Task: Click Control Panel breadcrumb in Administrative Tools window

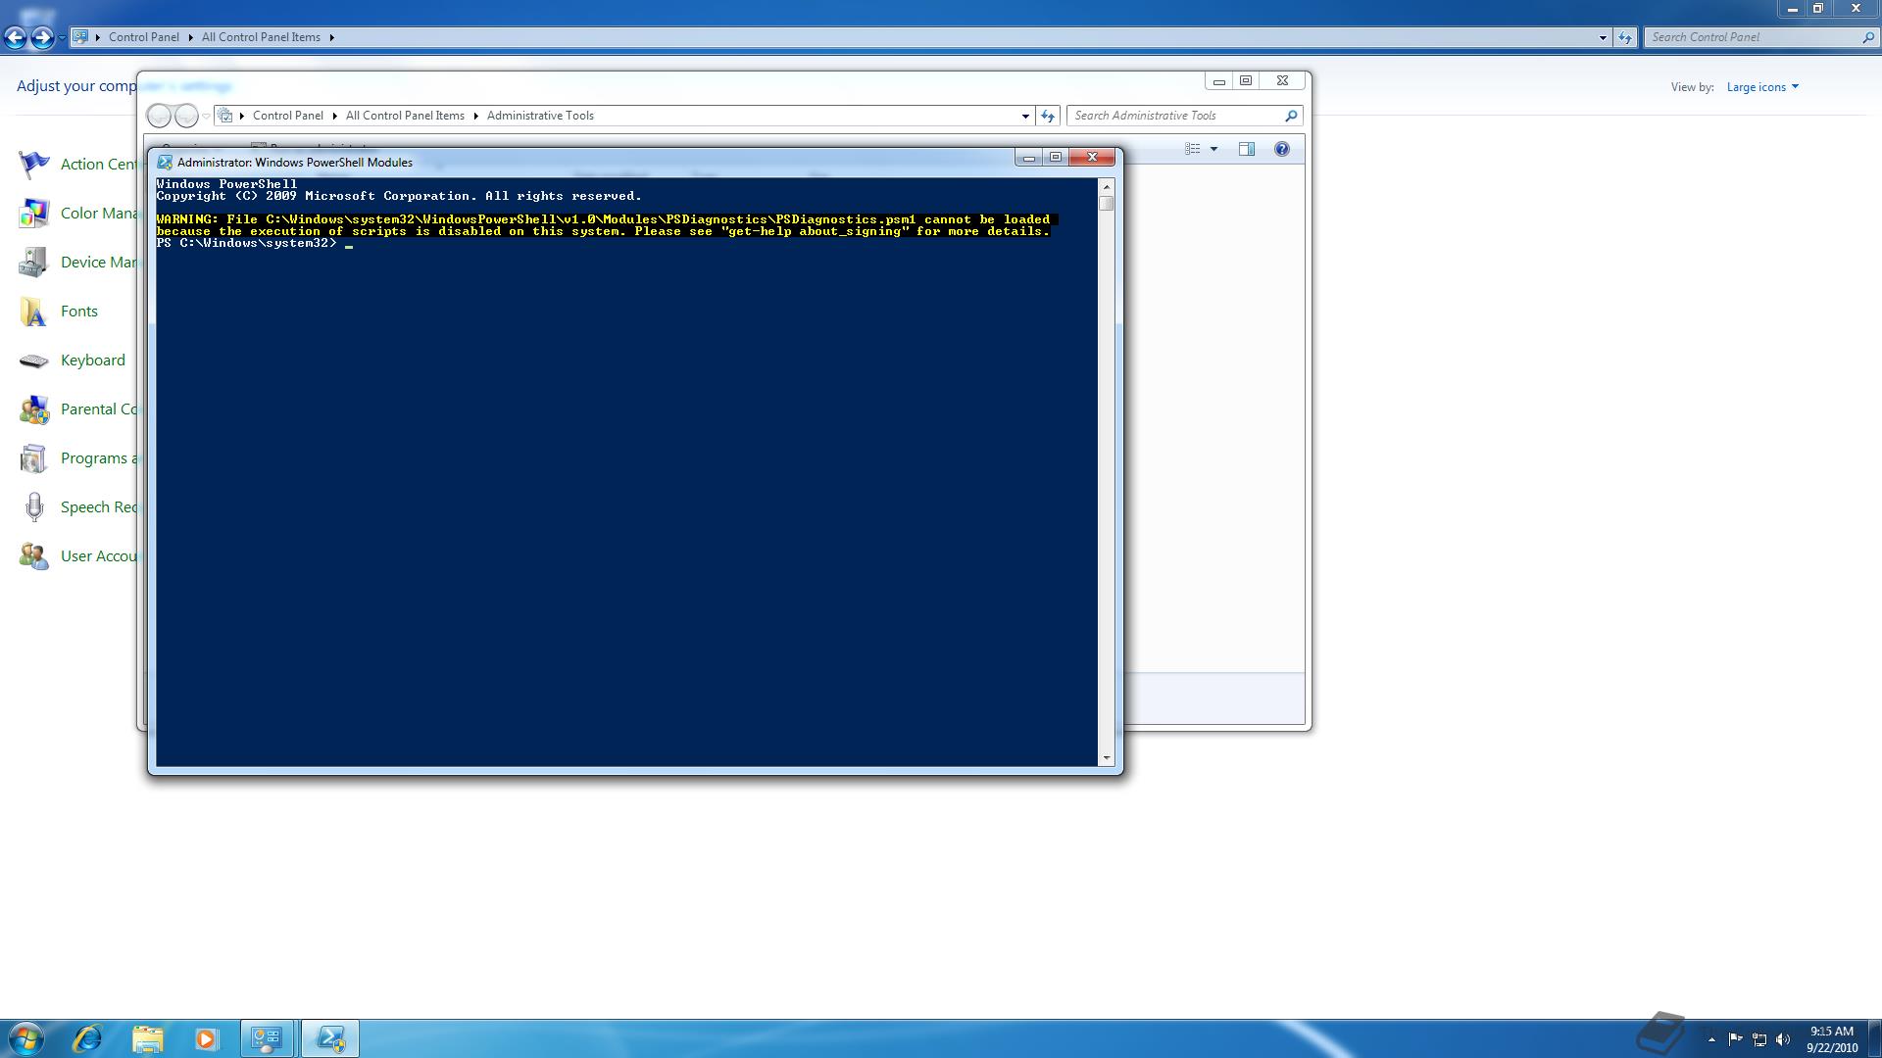Action: coord(287,116)
